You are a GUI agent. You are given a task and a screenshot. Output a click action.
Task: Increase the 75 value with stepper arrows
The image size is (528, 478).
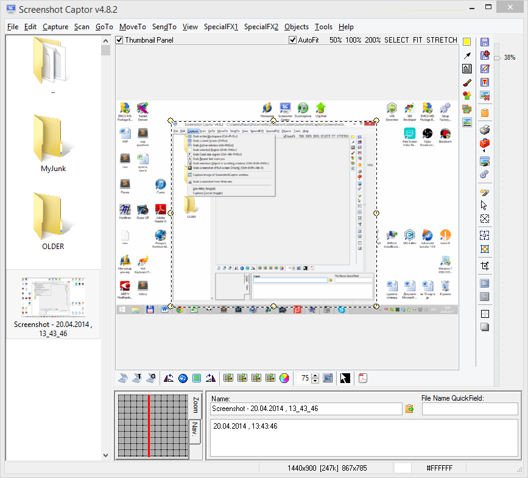coord(315,376)
